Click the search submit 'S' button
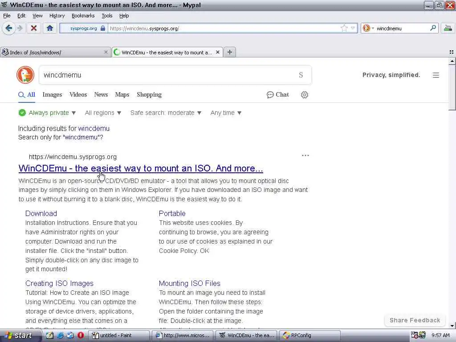Image resolution: width=456 pixels, height=342 pixels. 301,75
